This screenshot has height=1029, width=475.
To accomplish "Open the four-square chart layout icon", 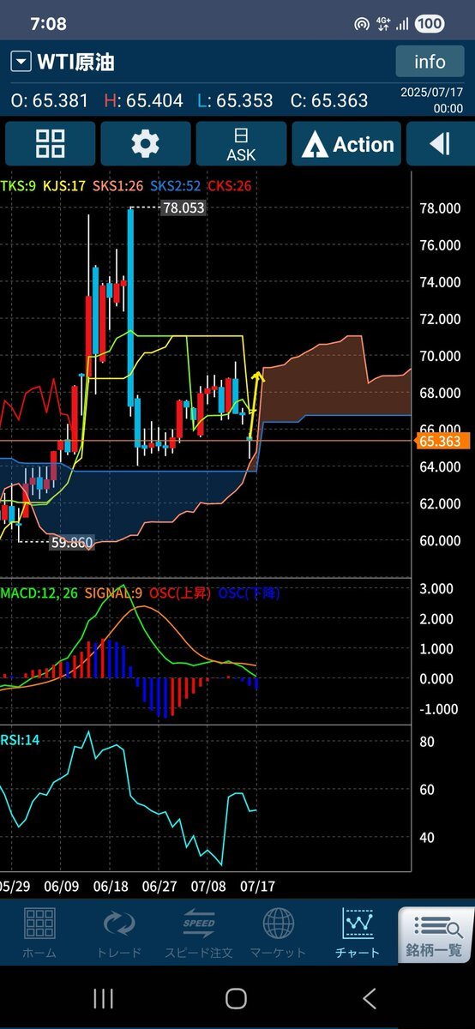I will (50, 143).
